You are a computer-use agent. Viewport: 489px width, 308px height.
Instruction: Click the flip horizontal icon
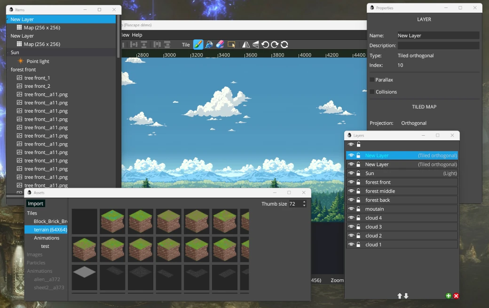click(x=246, y=44)
